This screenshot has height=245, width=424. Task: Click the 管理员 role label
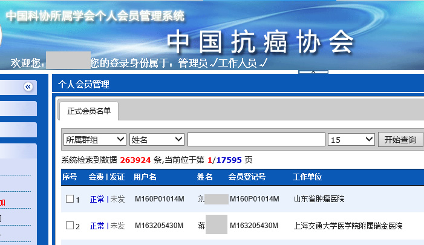pyautogui.click(x=192, y=64)
